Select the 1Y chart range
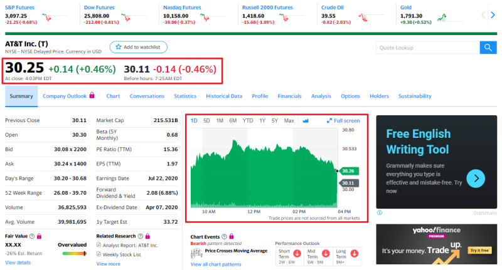Viewport: 502px width, 270px height. tap(262, 121)
